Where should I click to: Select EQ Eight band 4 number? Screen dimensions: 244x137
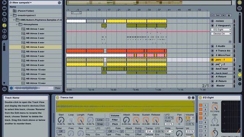tap(205, 118)
